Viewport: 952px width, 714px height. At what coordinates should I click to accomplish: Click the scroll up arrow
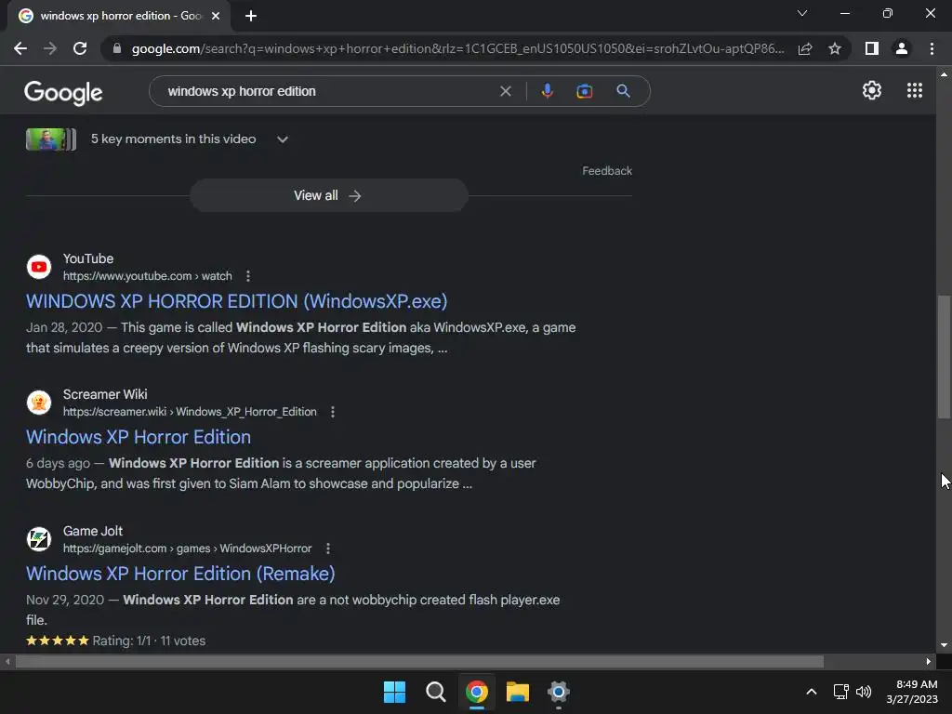tap(944, 74)
